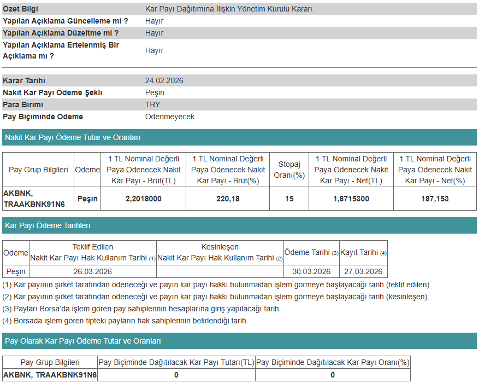Select the net dividend value 1,8715300
Image resolution: width=479 pixels, height=383 pixels.
[351, 199]
